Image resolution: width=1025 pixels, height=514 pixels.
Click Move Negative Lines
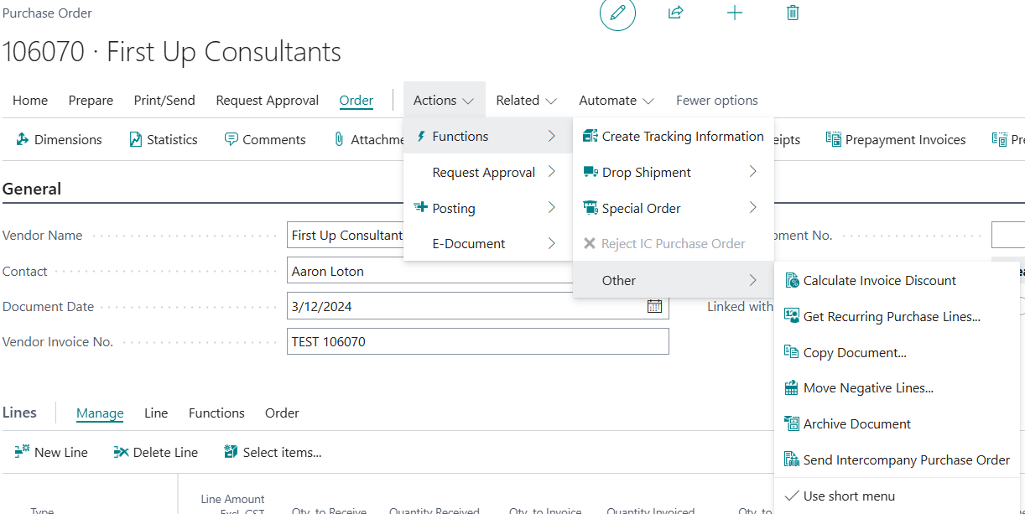[x=897, y=388]
